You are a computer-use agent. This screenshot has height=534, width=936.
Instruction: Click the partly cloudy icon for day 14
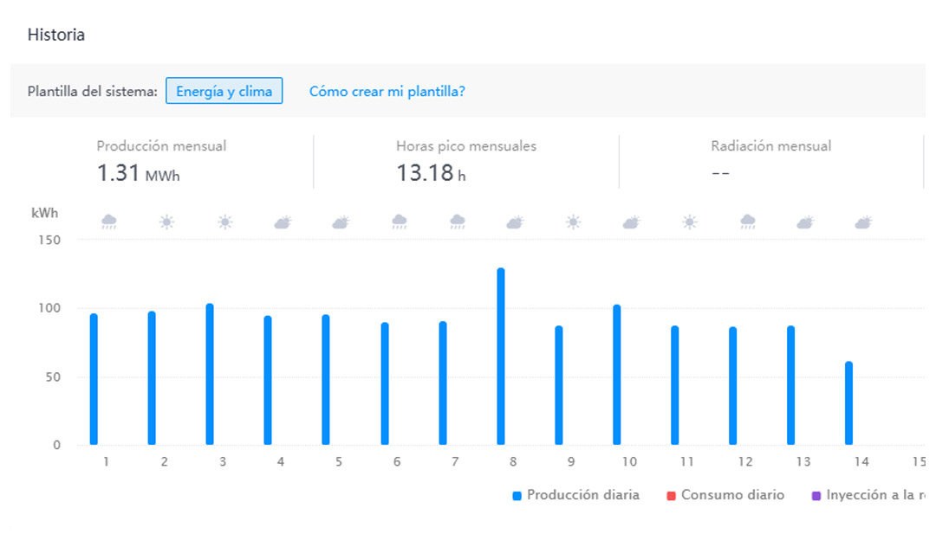point(863,222)
